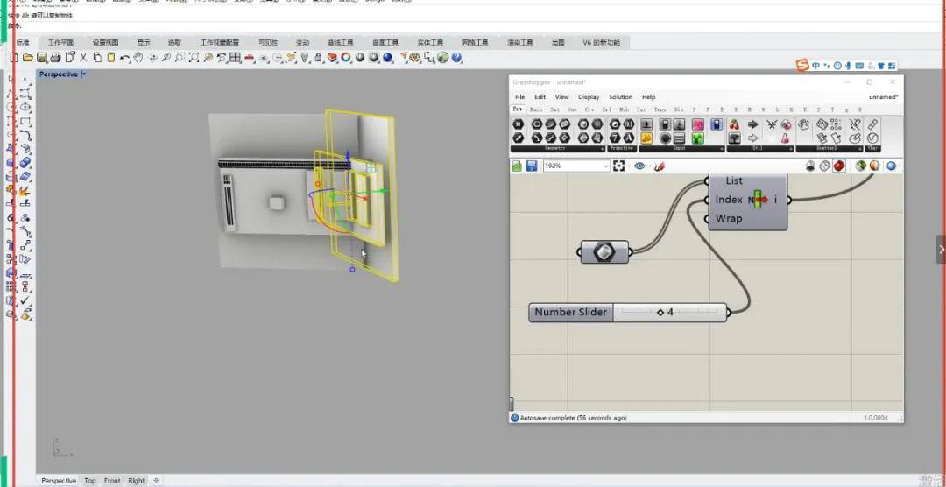Viewport: 946px width, 487px height.
Task: Toggle the Wireframe preview mode icon
Action: pyautogui.click(x=824, y=166)
